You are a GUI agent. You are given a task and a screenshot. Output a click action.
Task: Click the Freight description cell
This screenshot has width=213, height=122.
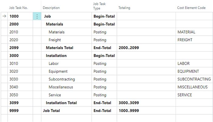(x=55, y=40)
